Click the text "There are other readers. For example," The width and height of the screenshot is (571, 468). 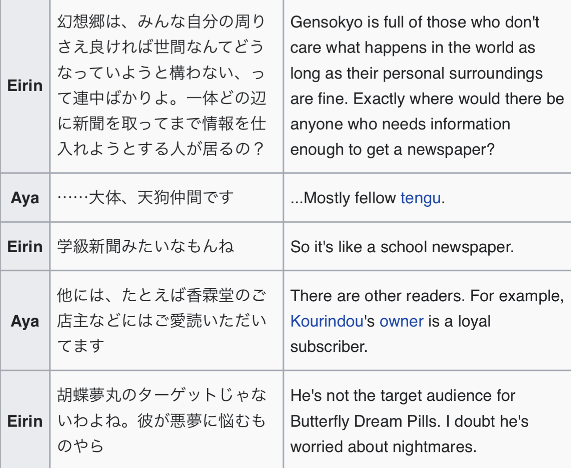click(427, 296)
